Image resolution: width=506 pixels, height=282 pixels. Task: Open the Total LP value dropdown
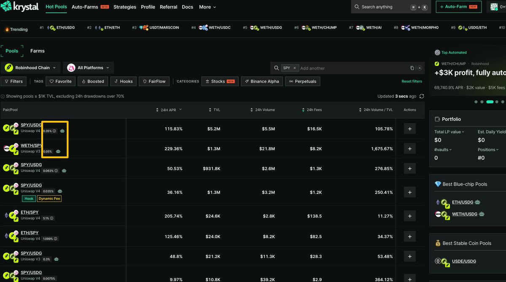click(x=449, y=132)
